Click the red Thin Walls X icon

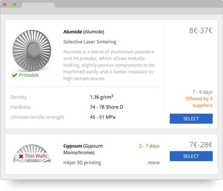pos(21,156)
